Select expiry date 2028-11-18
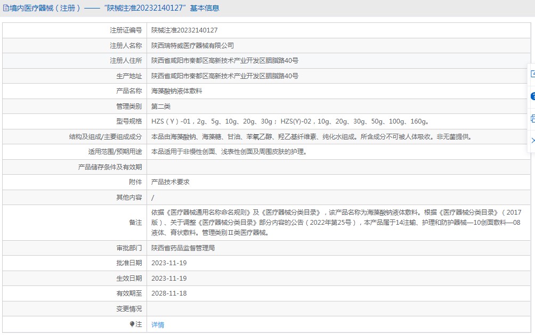 coord(169,293)
